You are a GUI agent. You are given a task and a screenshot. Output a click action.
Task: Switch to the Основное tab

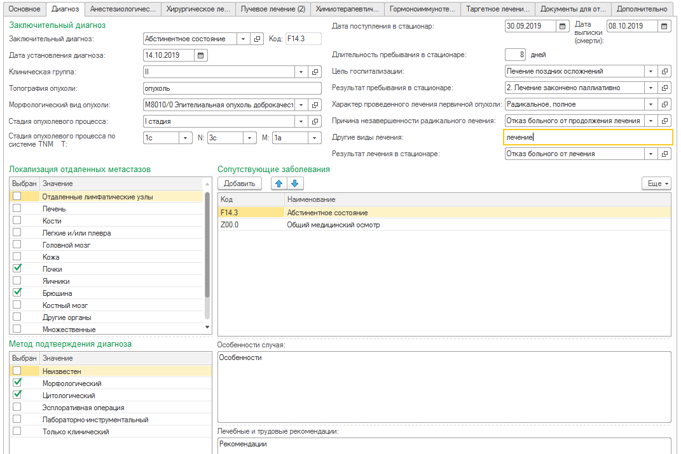[x=24, y=9]
